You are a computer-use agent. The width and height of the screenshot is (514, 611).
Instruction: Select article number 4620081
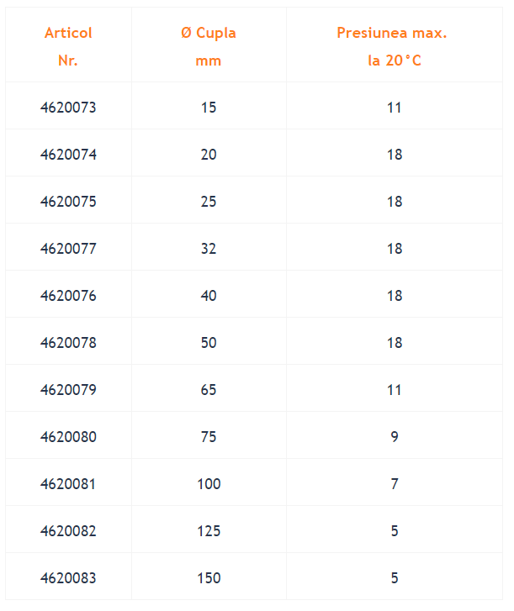(68, 484)
